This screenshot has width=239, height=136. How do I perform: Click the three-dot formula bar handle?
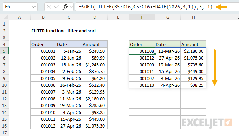click(x=41, y=7)
